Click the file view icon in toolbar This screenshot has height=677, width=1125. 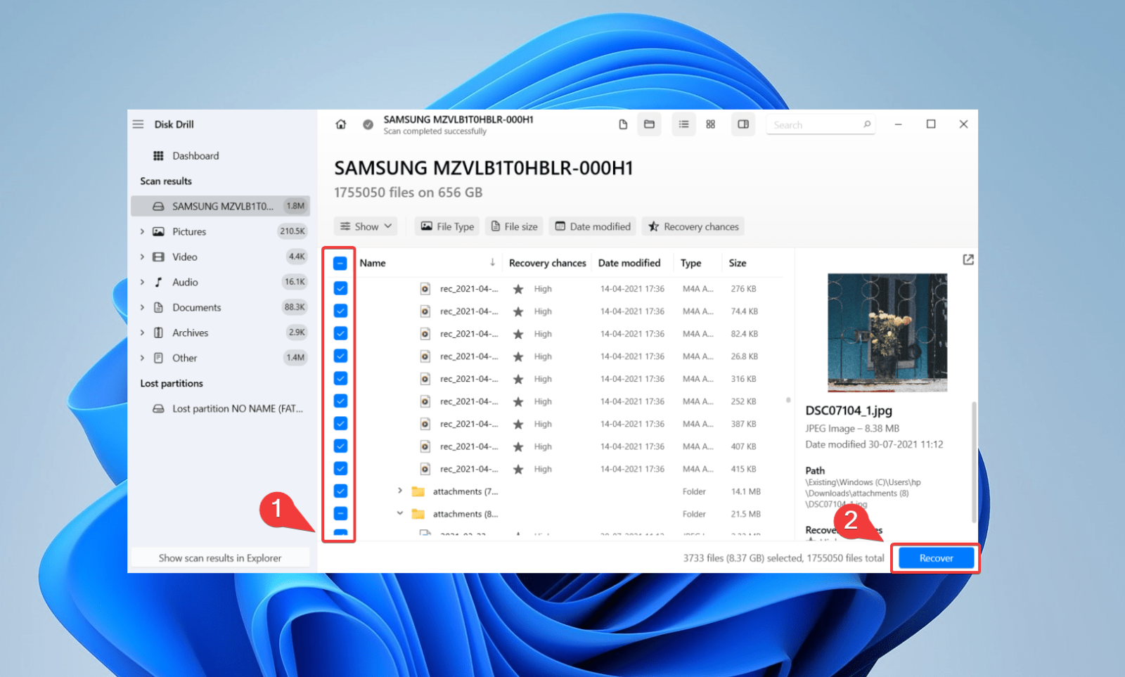[x=623, y=124]
